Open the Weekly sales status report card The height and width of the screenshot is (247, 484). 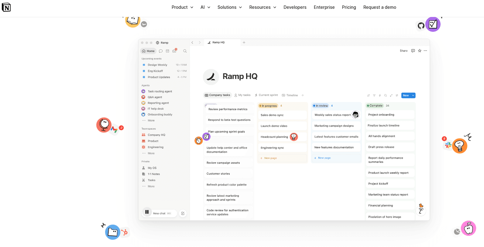pos(336,115)
